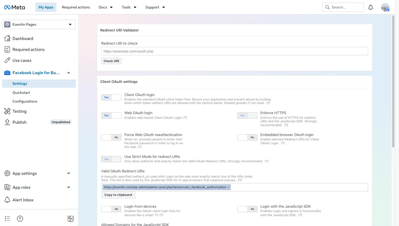Click the Unpublished status badge
Image resolution: width=399 pixels, height=226 pixels.
pyautogui.click(x=61, y=122)
